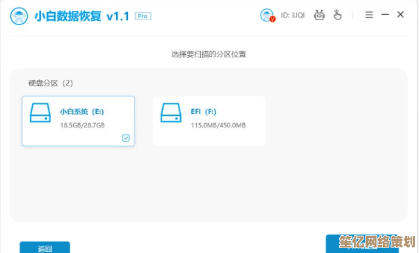Click the hand pointer icon in title bar
419x253 pixels.
(337, 15)
